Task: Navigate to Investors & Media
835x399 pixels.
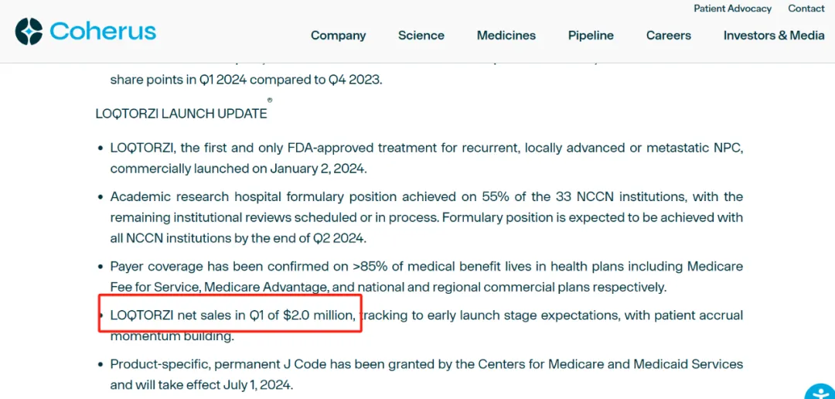Action: click(773, 36)
